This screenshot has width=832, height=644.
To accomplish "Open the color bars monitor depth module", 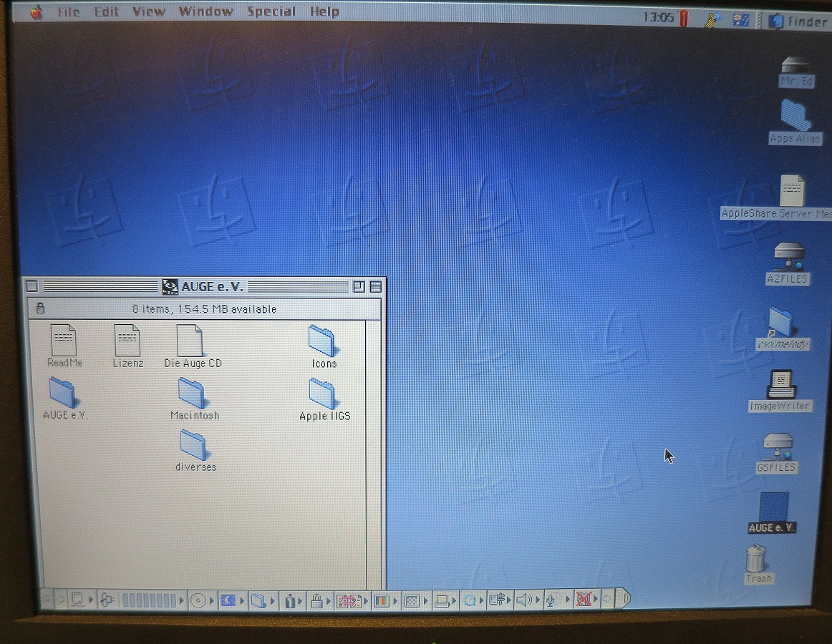I will tap(385, 601).
